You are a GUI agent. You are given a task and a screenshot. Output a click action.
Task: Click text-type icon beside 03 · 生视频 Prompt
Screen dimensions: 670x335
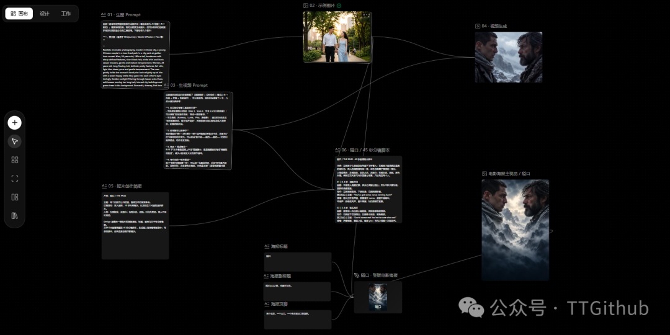click(166, 86)
